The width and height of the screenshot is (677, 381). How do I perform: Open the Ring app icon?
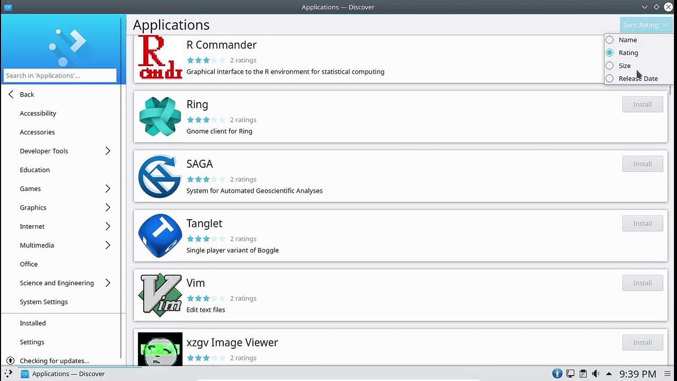point(160,116)
